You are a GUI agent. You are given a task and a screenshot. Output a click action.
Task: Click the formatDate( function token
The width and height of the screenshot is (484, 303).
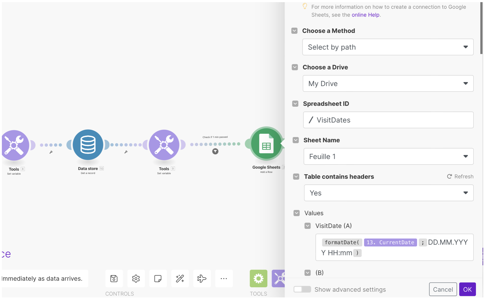click(x=342, y=243)
